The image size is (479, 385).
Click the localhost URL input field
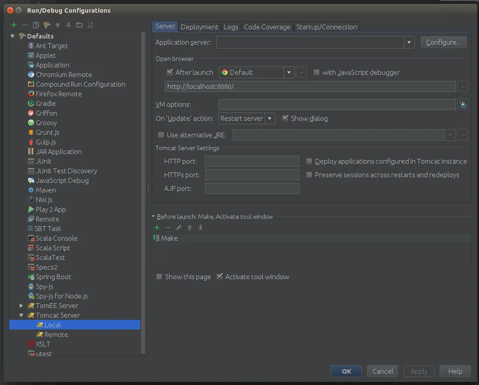(x=310, y=87)
